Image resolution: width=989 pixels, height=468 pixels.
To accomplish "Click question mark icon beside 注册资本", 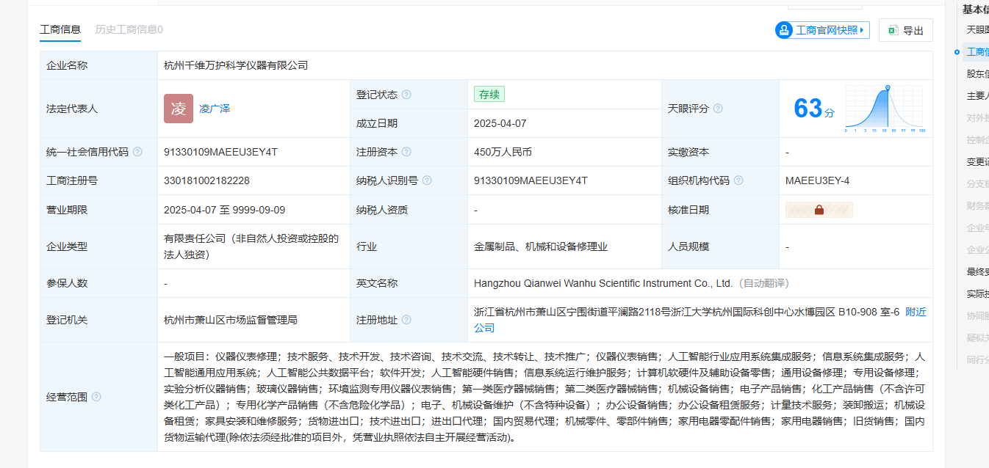I will (406, 152).
